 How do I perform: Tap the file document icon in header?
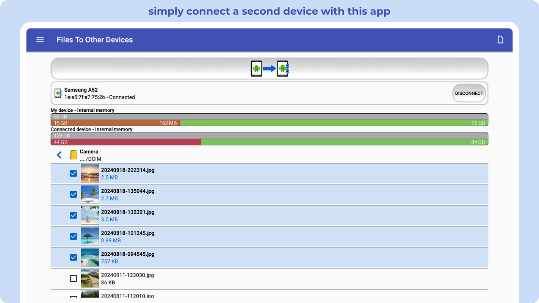coord(500,39)
